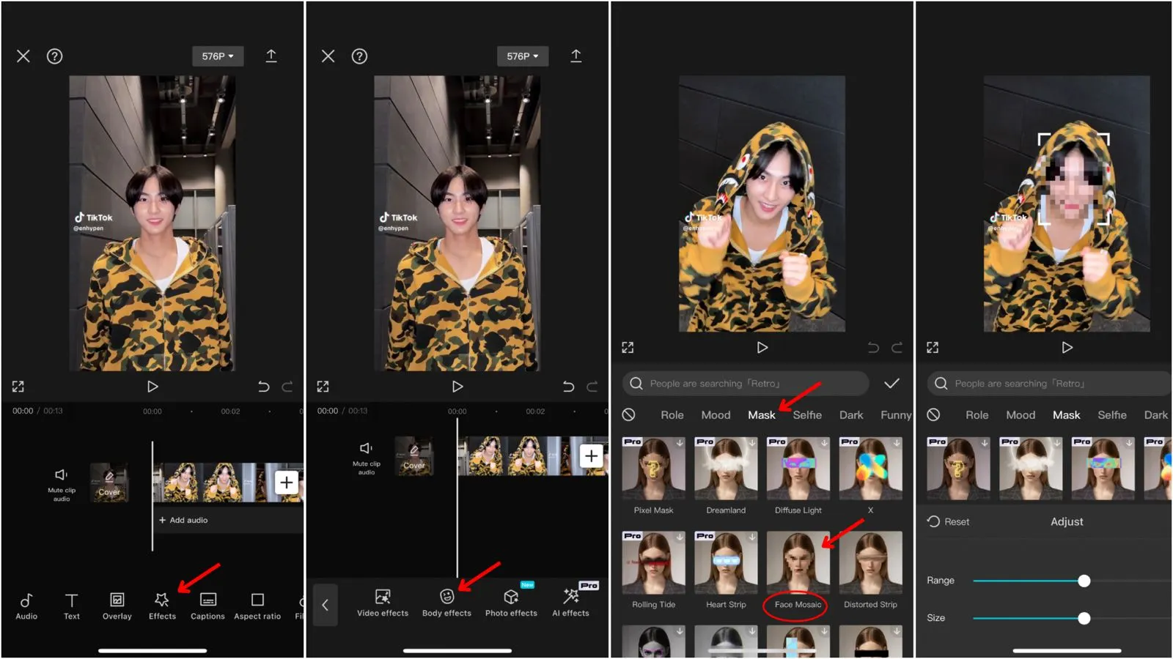The image size is (1173, 659).
Task: Switch to the Funny effects tab
Action: (x=895, y=415)
